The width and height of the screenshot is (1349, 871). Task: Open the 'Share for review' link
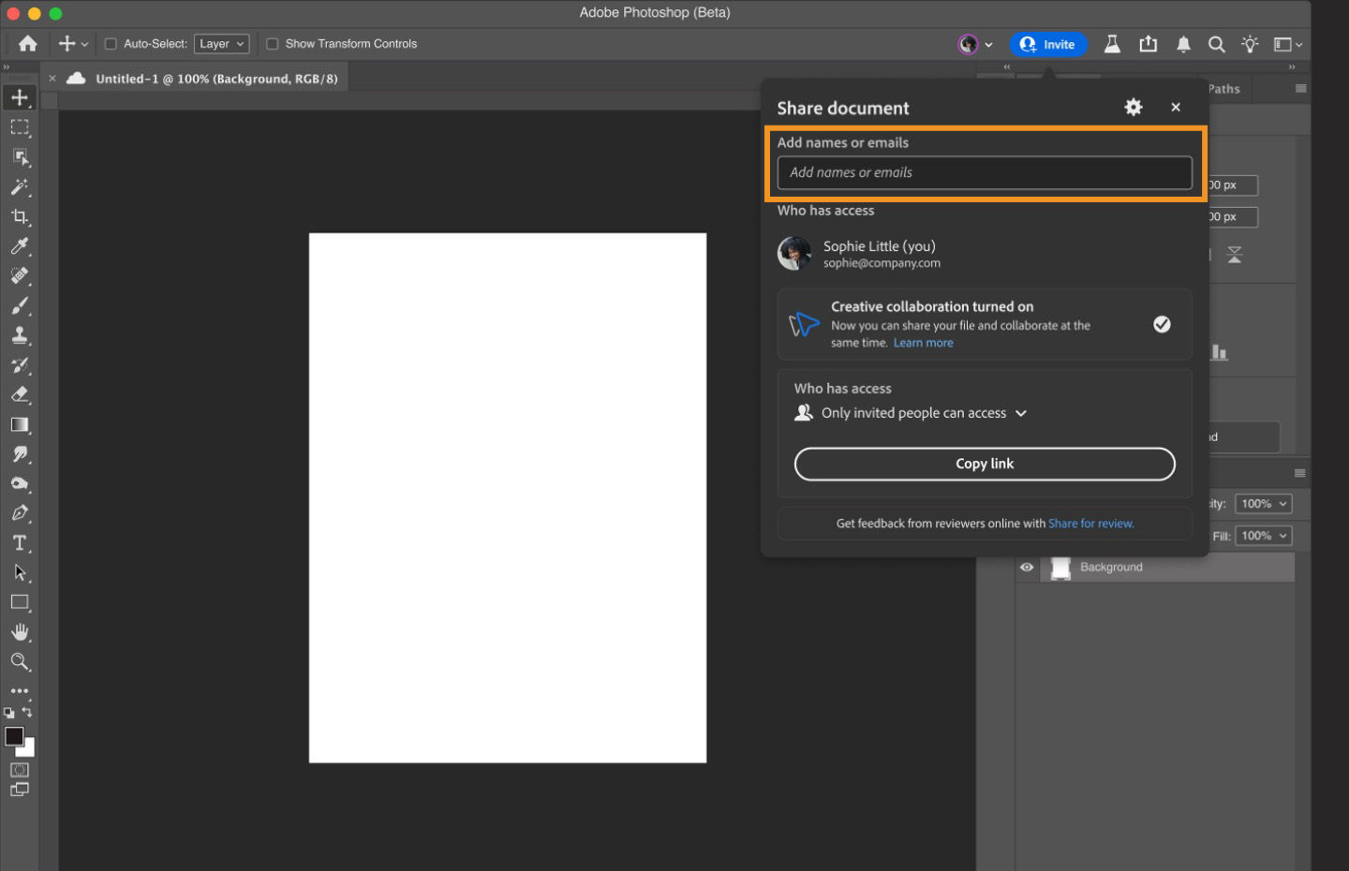pos(1091,523)
